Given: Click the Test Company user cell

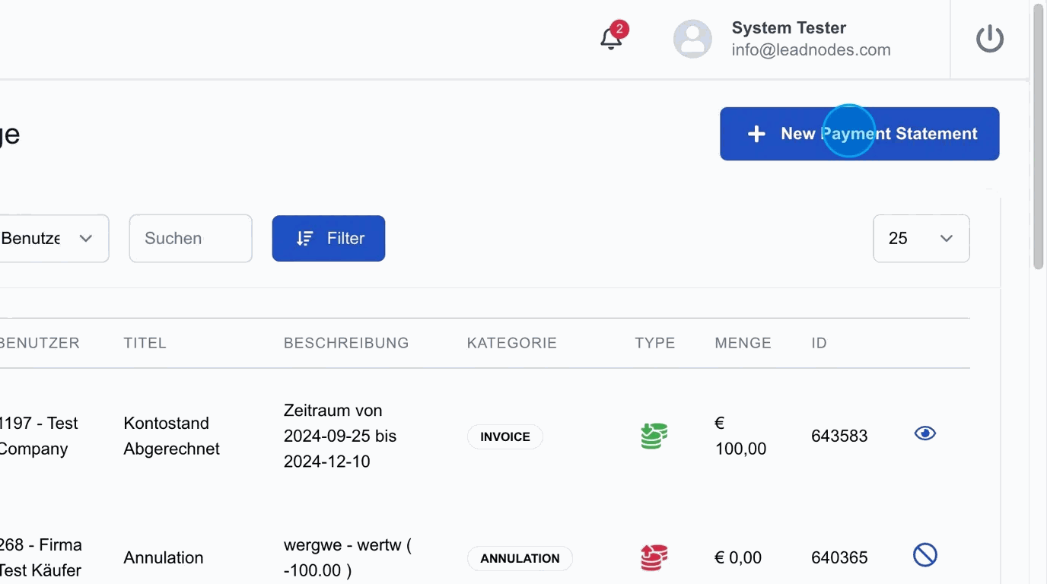Looking at the screenshot, I should [x=38, y=436].
